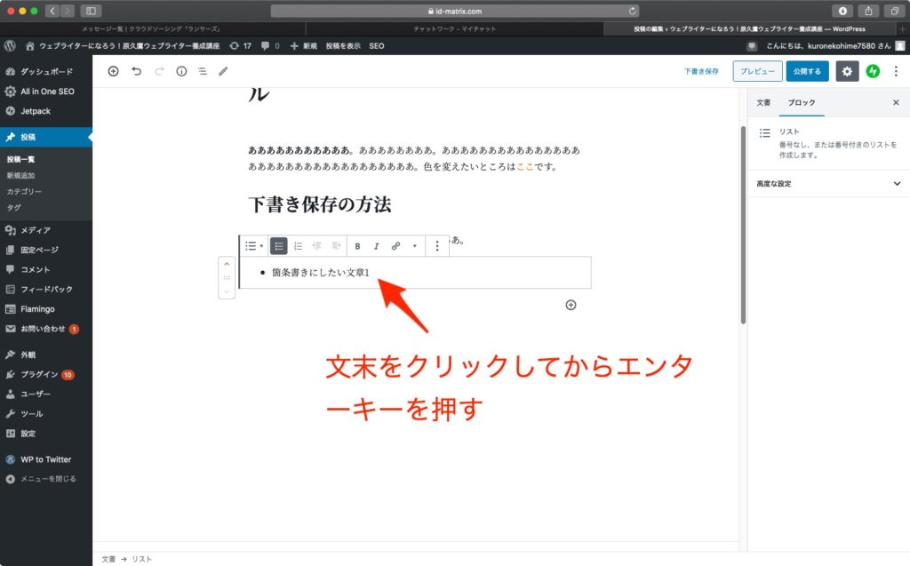Open フィードバック menu item
The width and height of the screenshot is (910, 566).
[x=46, y=289]
